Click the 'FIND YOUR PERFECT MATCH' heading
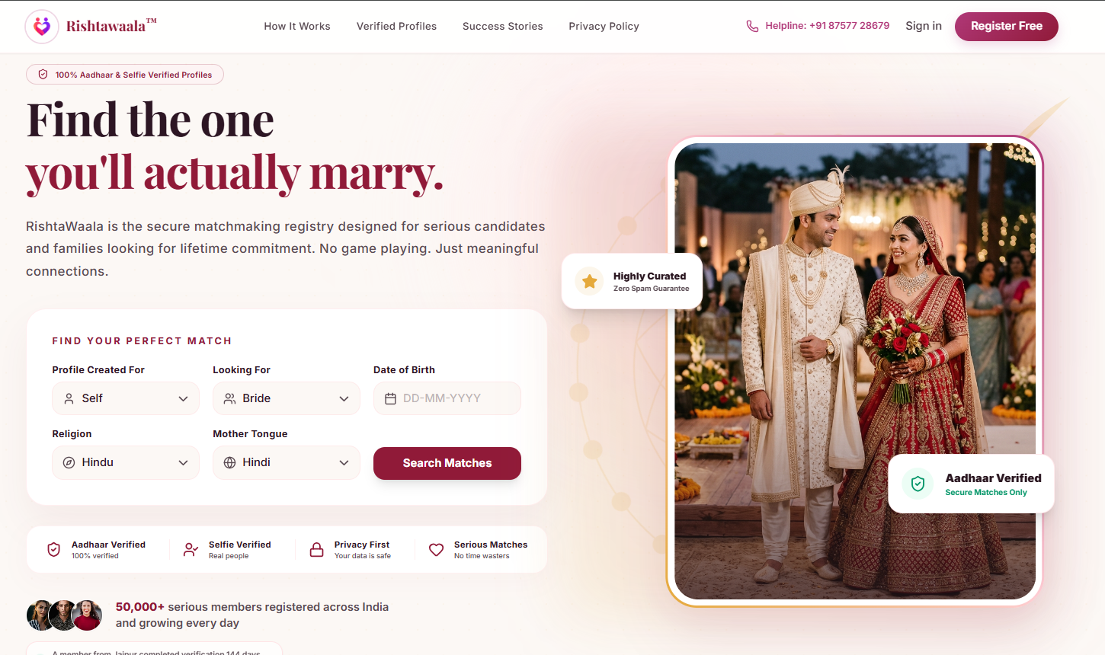Screen dimensions: 1105x655 point(142,341)
